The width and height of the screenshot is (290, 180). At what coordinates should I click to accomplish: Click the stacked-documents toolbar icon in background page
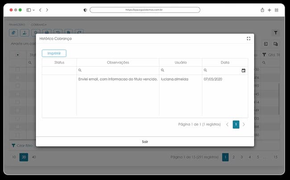point(13,33)
